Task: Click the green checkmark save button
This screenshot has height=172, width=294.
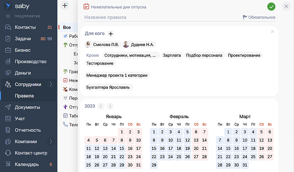Action: point(271,6)
